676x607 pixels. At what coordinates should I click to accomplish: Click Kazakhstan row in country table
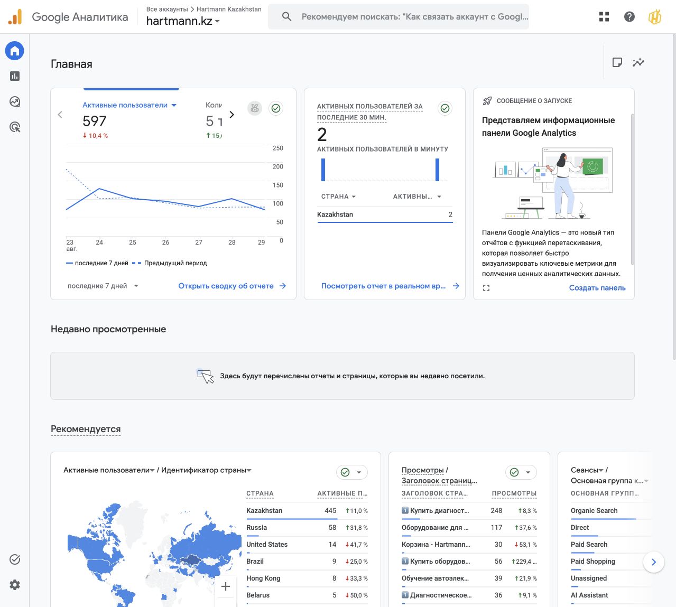[307, 511]
